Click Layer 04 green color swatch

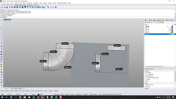click(x=172, y=32)
